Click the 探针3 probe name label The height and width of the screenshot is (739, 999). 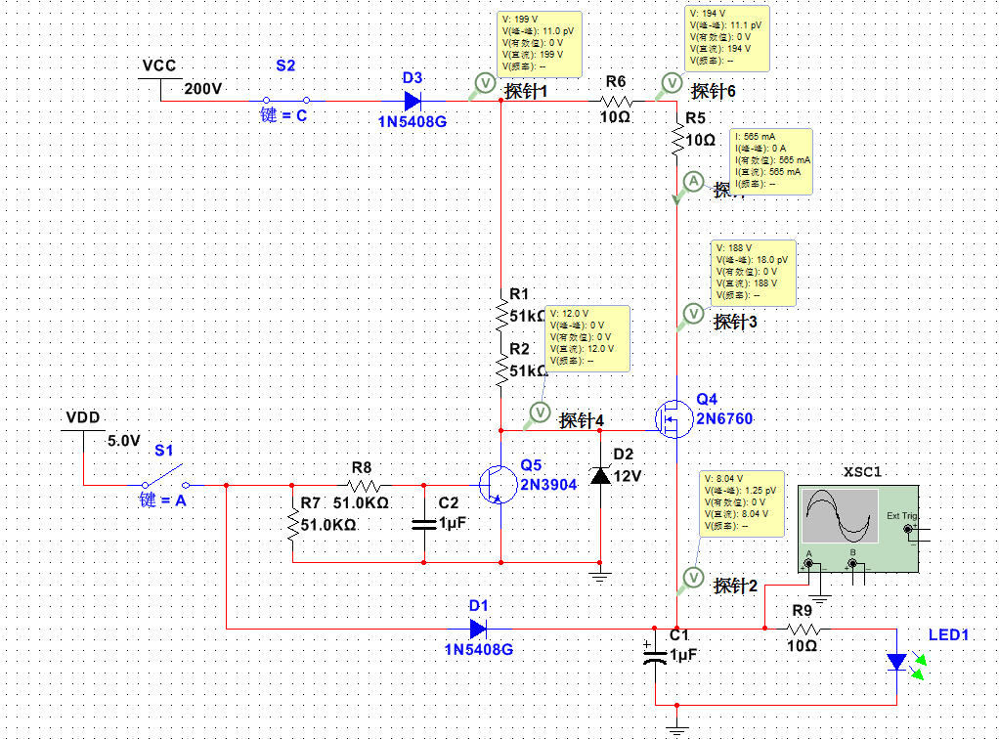(735, 322)
